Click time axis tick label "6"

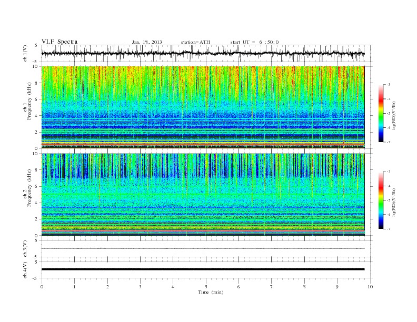239,287
